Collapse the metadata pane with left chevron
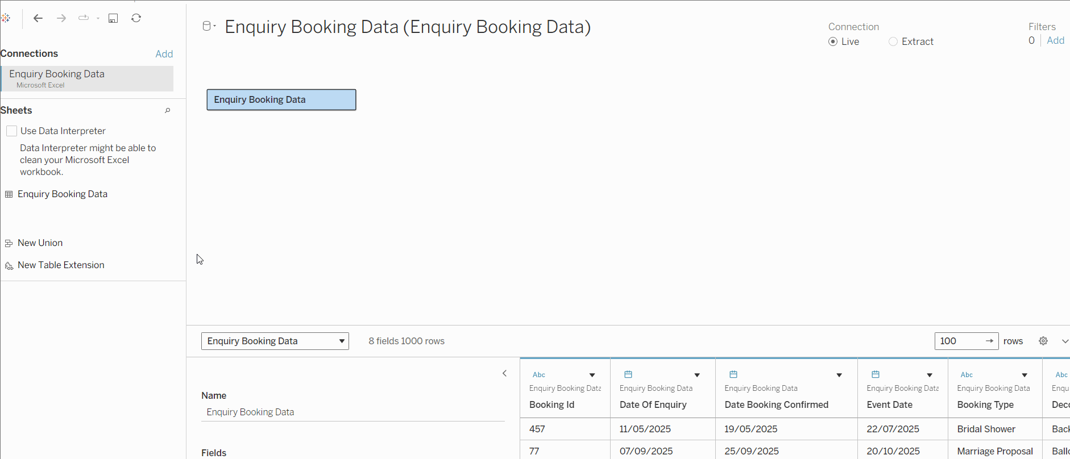This screenshot has width=1070, height=459. point(504,373)
